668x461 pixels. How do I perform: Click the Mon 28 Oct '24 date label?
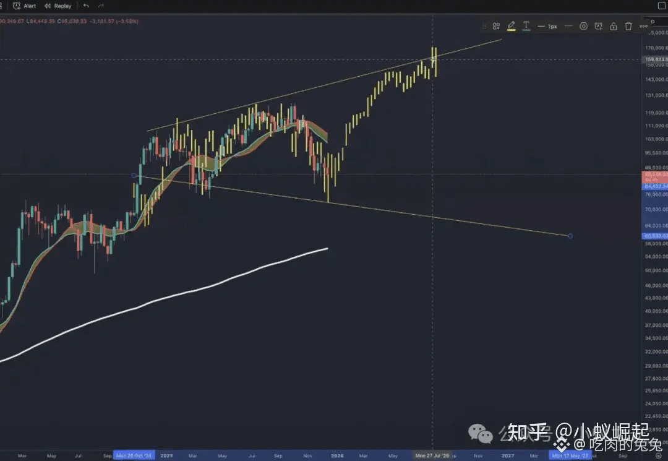(134, 455)
